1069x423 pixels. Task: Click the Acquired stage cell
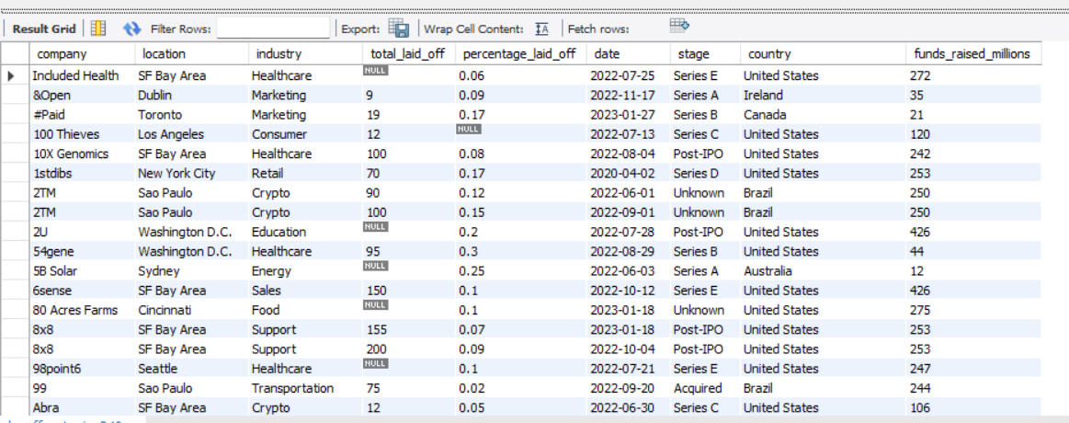(x=698, y=388)
